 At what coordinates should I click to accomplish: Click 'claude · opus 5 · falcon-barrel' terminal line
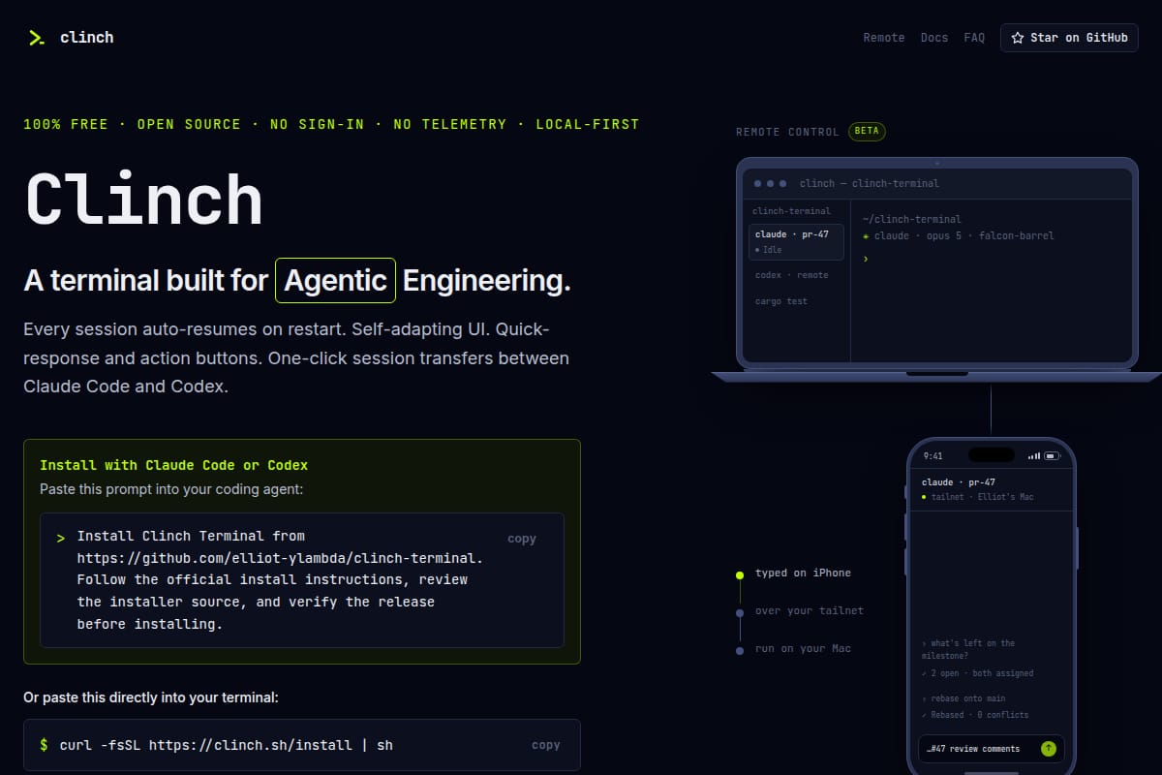(x=959, y=235)
